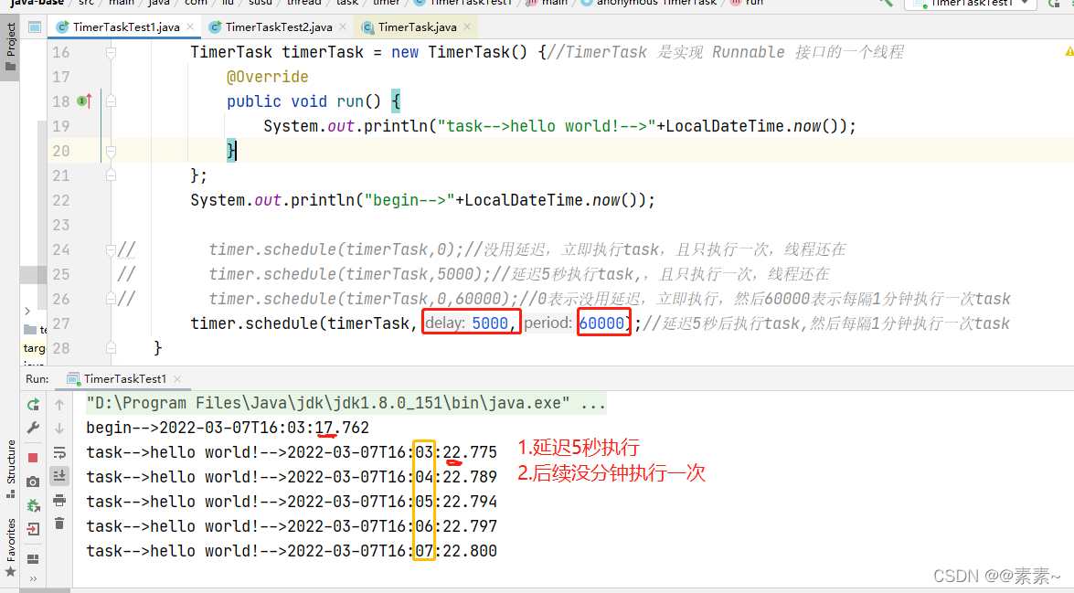Screen dimensions: 1074x593
Task: Disable scroll to end in console
Action: (x=59, y=475)
